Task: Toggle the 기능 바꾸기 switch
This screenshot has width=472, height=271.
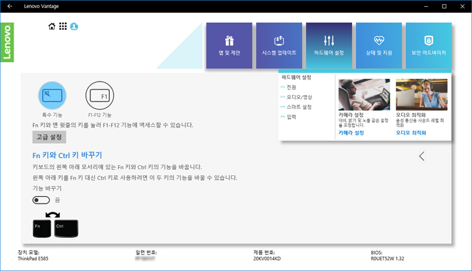Action: [41, 200]
